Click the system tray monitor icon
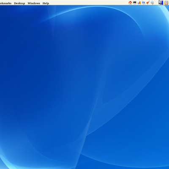This screenshot has width=169, height=169. (x=160, y=3)
